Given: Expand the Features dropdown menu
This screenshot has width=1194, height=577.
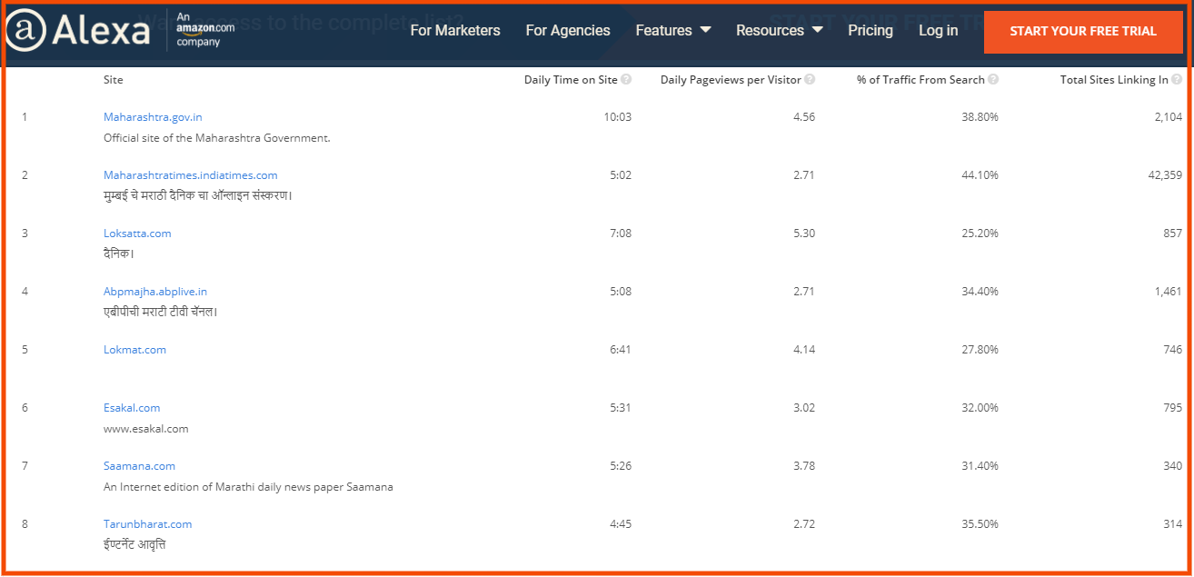Looking at the screenshot, I should point(673,30).
